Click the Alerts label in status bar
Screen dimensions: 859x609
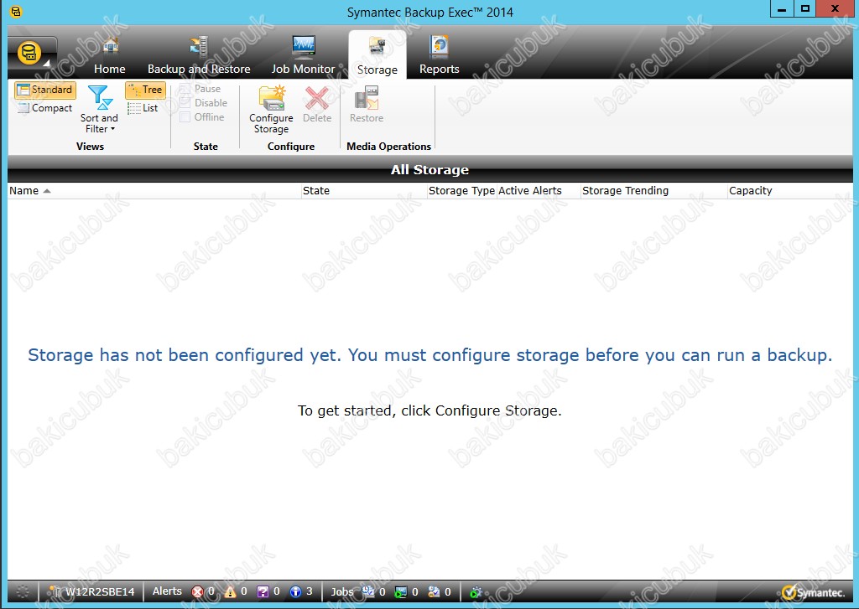tap(167, 591)
